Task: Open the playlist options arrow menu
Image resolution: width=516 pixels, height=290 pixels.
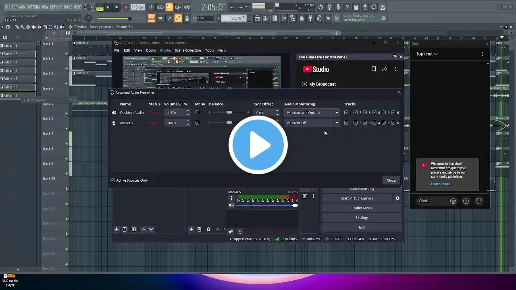Action: point(3,27)
